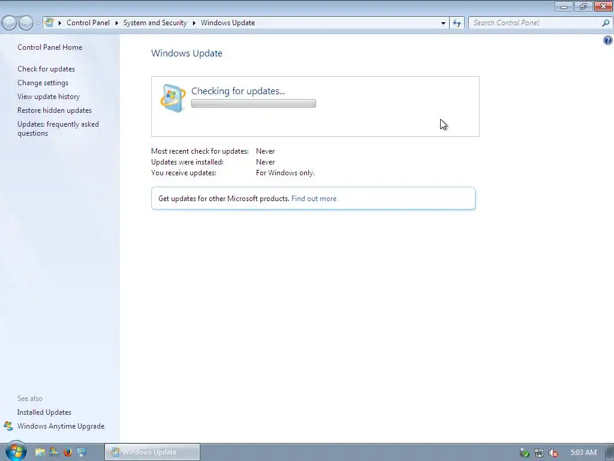Click Restore hidden updates link
Viewport: 614px width, 461px height.
click(x=55, y=110)
